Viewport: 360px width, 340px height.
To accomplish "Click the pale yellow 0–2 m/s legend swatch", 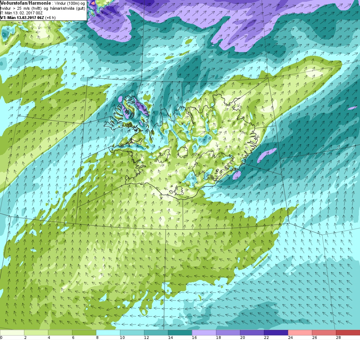I will coord(12,332).
